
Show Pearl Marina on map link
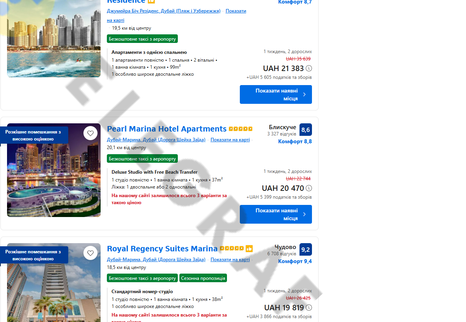[x=230, y=140]
